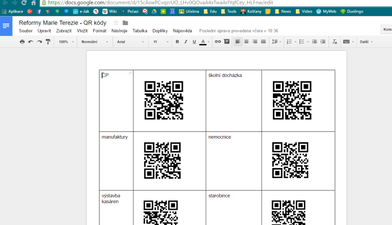Open the Vložit menu

(82, 31)
